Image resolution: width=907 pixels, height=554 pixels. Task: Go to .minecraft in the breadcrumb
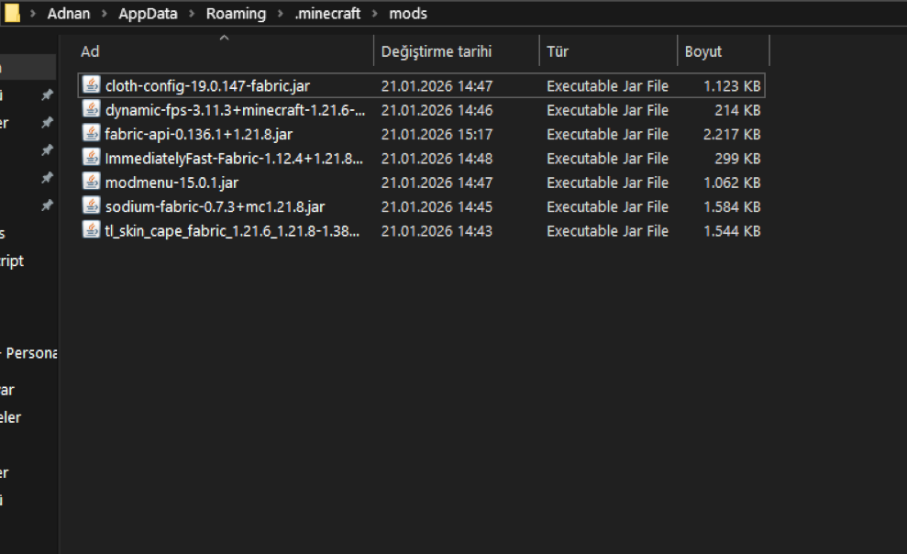[327, 14]
